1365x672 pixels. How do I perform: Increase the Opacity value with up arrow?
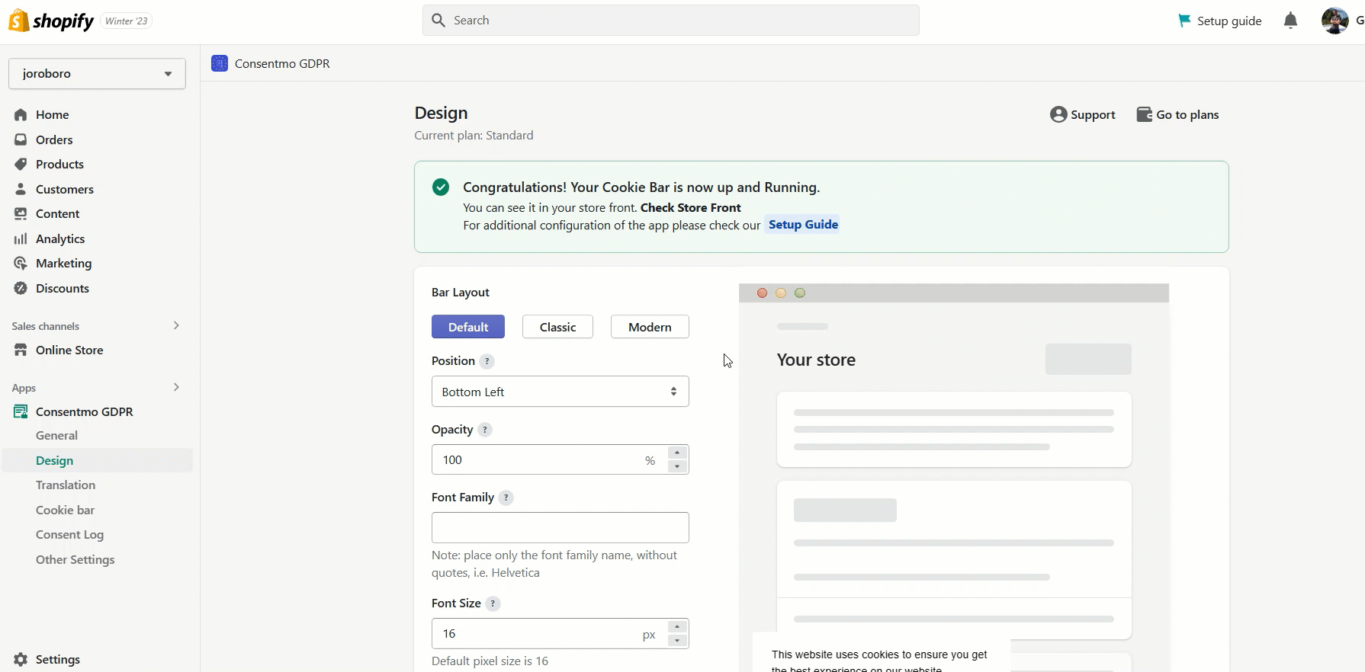[677, 453]
